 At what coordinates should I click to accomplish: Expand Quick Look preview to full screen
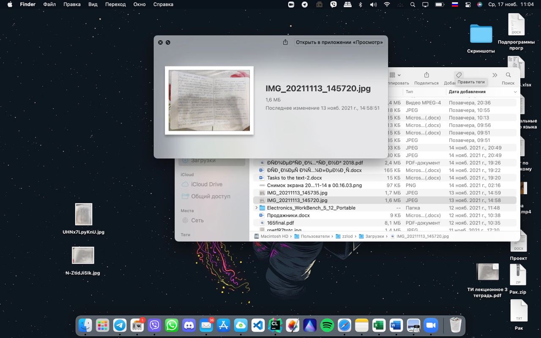pyautogui.click(x=168, y=43)
